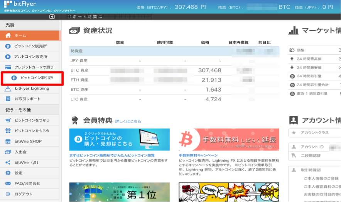The width and height of the screenshot is (341, 202).
Task: Open 設定 settings
Action: [29, 173]
